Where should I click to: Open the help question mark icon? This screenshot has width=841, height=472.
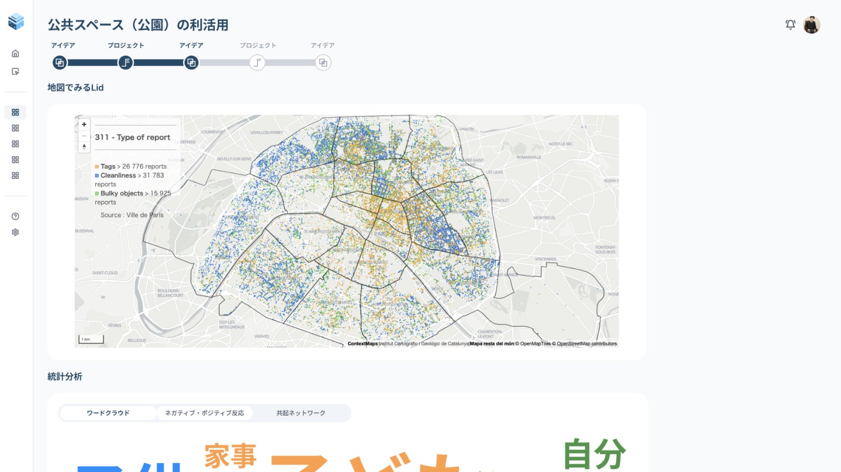click(x=16, y=216)
